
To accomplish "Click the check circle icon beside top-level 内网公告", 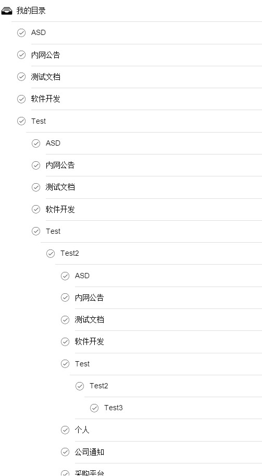I will click(x=21, y=55).
